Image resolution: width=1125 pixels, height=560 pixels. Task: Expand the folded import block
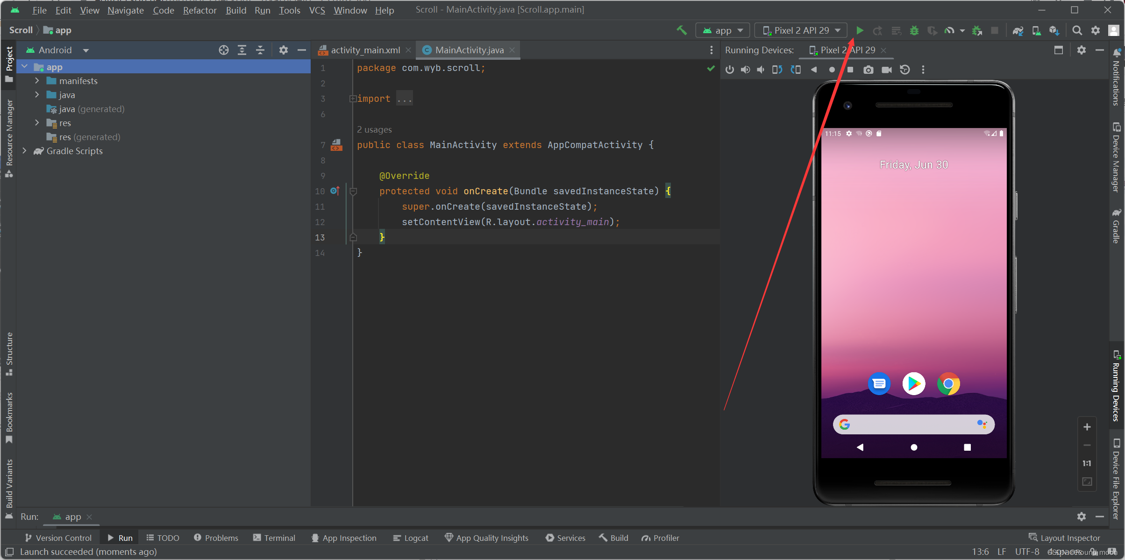[x=353, y=99]
